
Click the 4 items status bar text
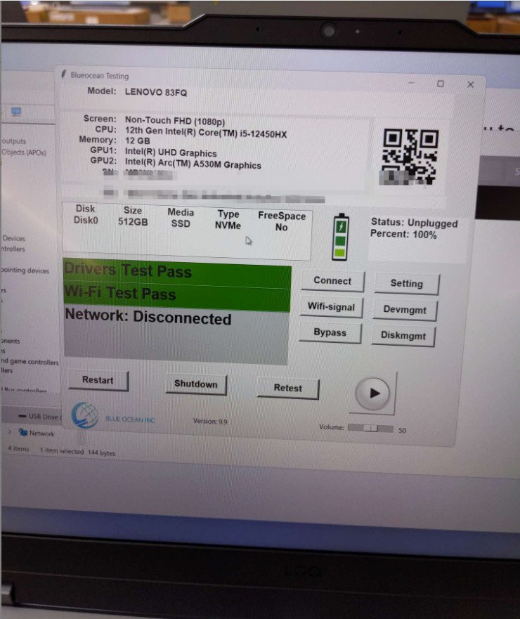pos(18,448)
